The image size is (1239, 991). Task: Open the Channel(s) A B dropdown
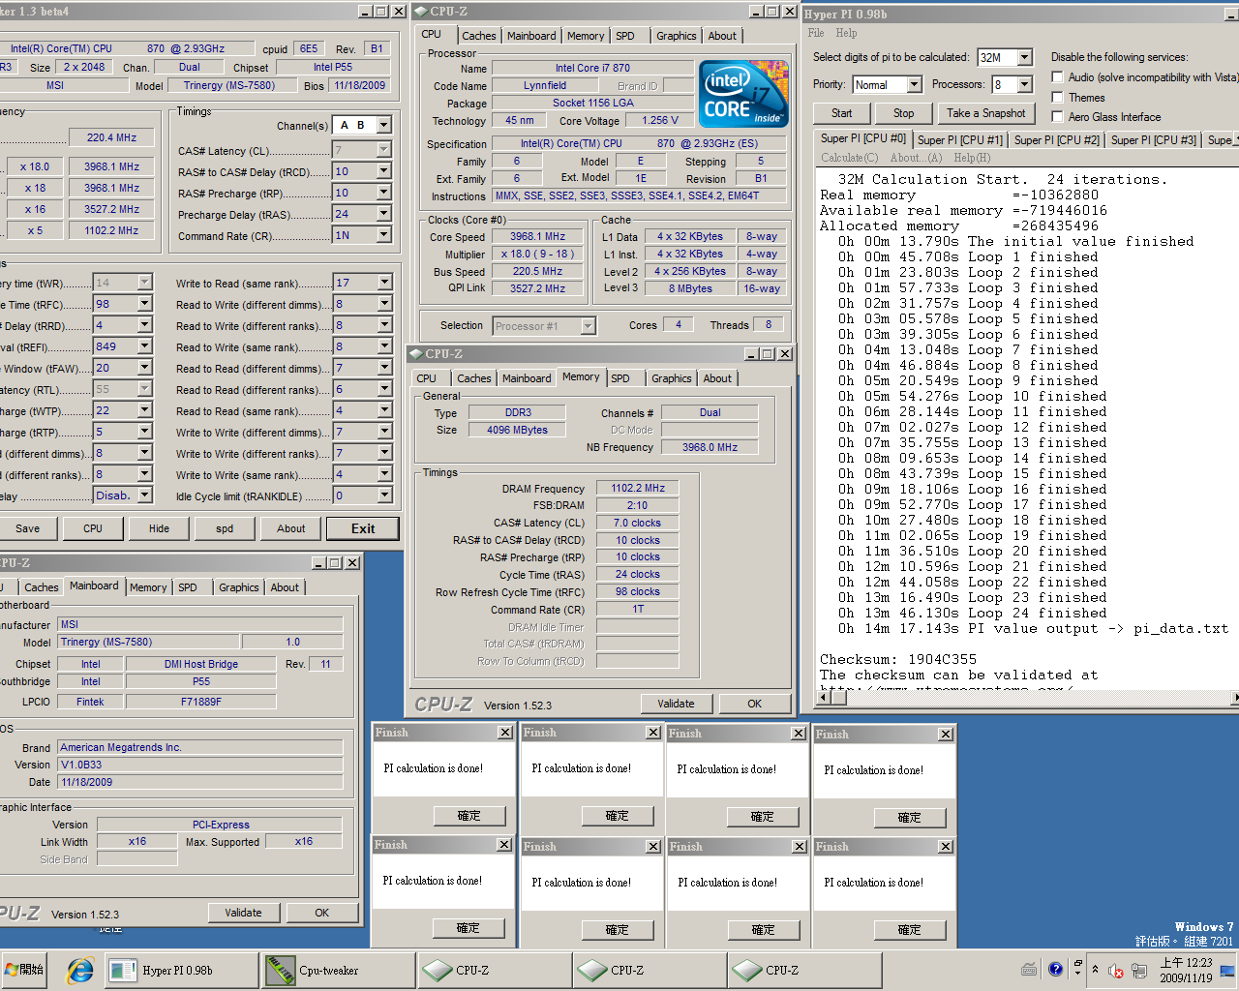click(x=384, y=125)
